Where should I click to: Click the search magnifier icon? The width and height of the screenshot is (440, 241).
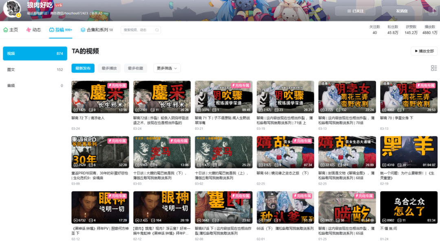tap(157, 30)
